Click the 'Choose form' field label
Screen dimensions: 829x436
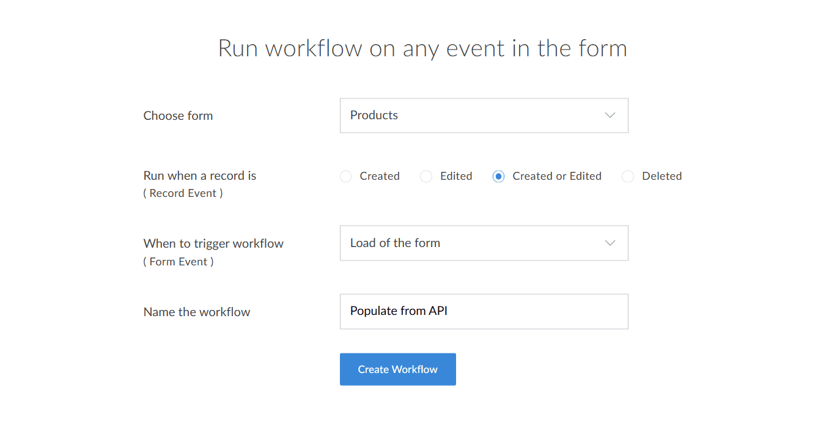pos(178,116)
